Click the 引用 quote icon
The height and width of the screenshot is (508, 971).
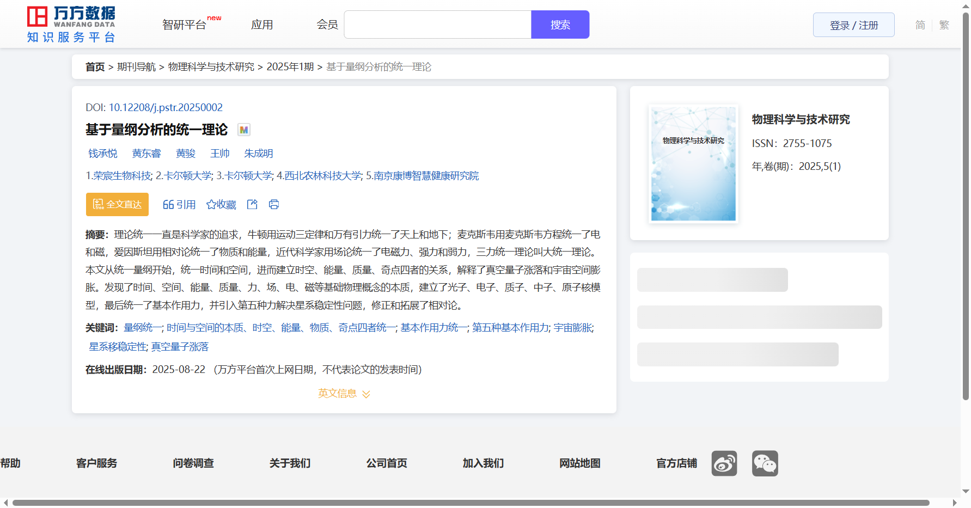(x=168, y=205)
